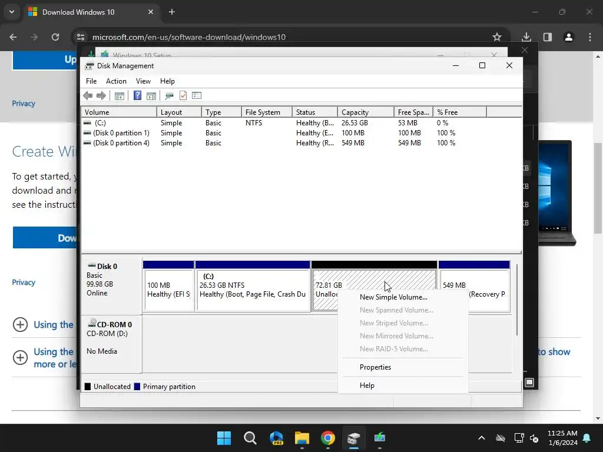This screenshot has height=452, width=603.
Task: Open a new Chrome tab
Action: (x=172, y=12)
